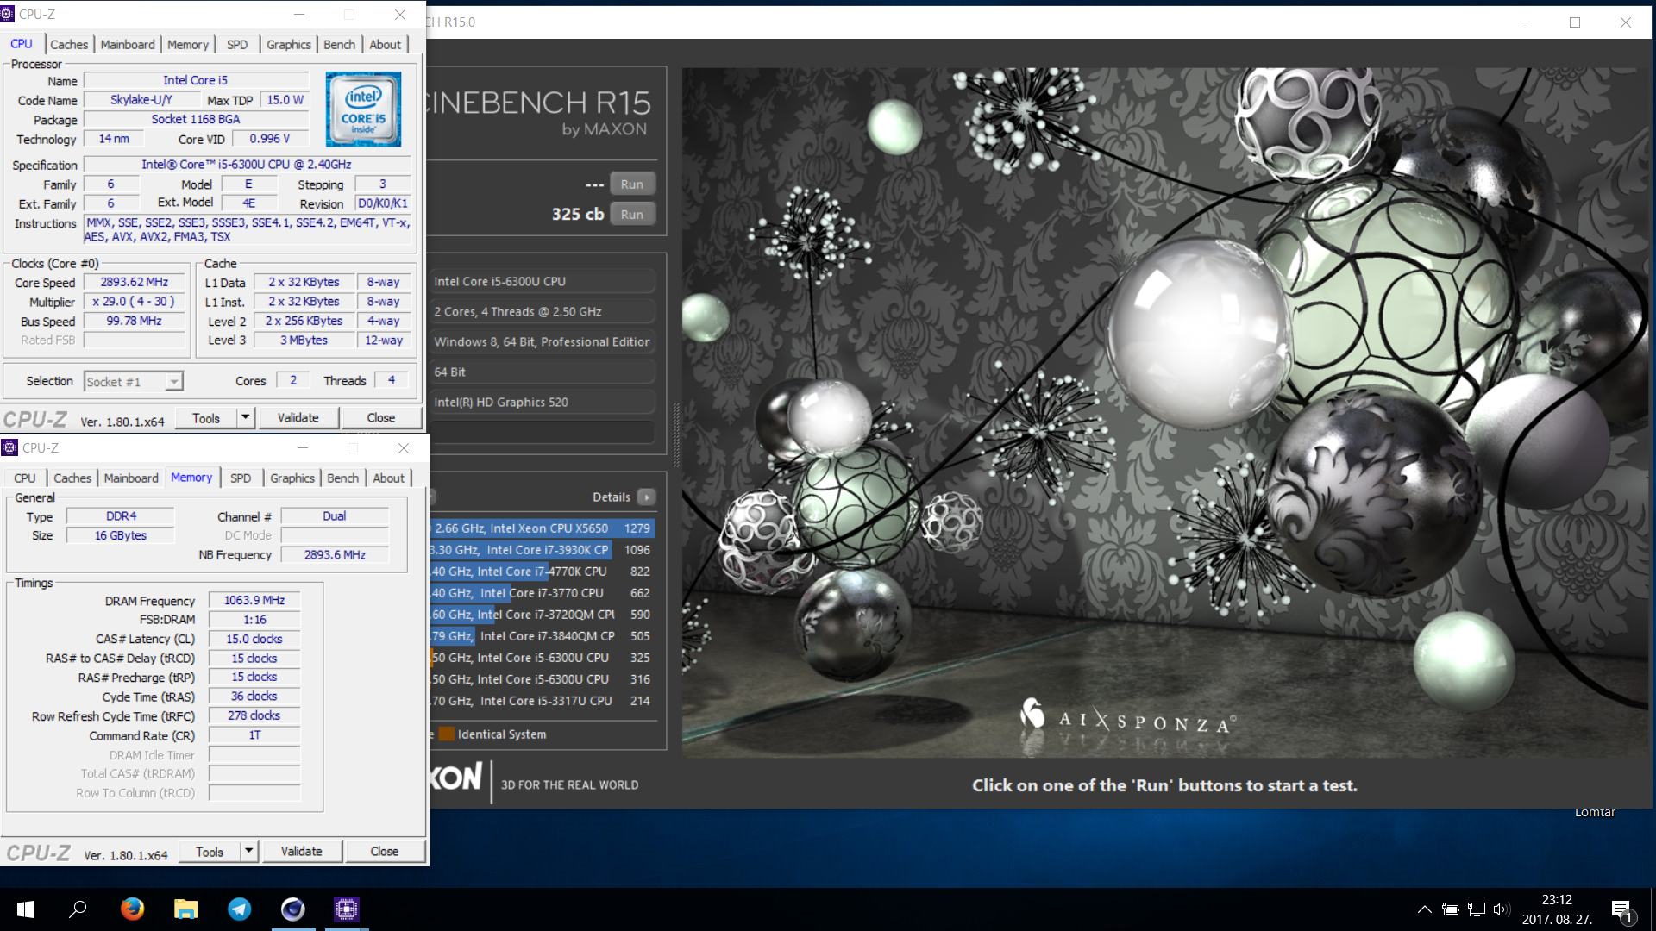Click CPU-Z app icon in bottom window title bar
Image resolution: width=1656 pixels, height=931 pixels.
9,447
